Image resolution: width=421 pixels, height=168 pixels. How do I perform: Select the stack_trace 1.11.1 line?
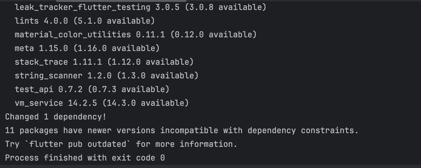(x=104, y=62)
